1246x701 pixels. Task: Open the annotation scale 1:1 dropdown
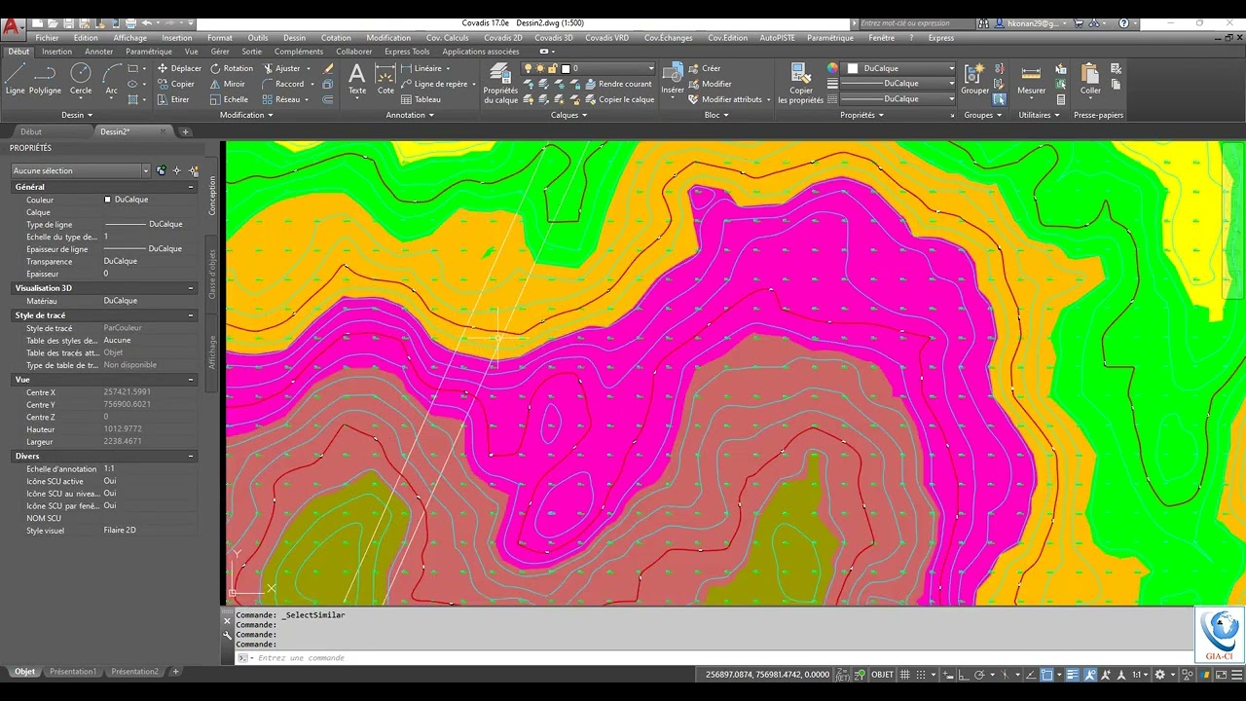[1140, 674]
